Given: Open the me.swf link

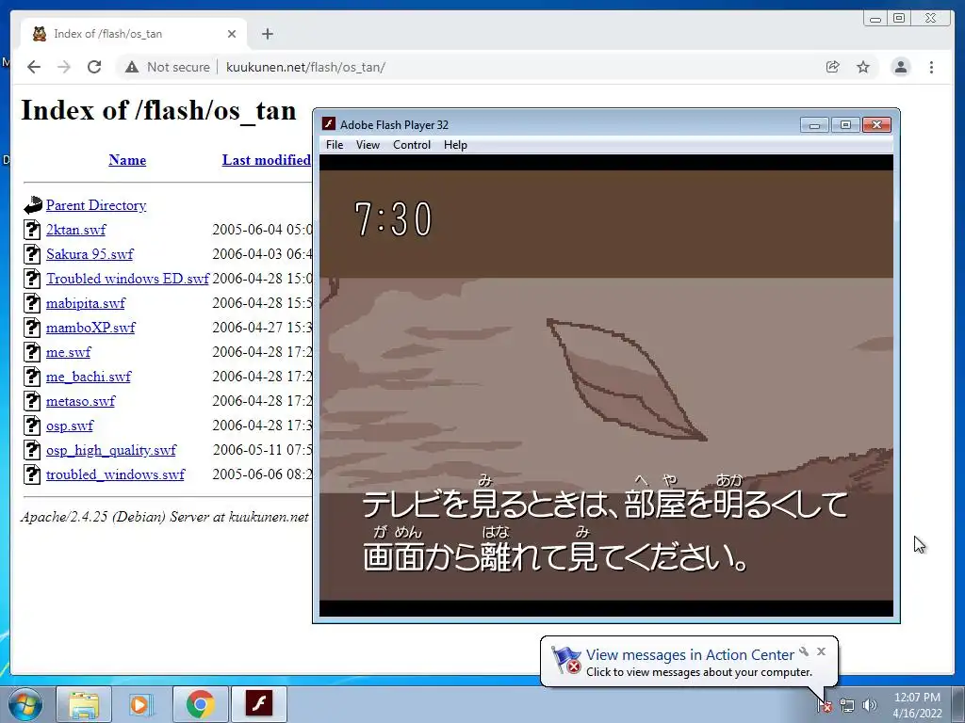Looking at the screenshot, I should pos(68,352).
